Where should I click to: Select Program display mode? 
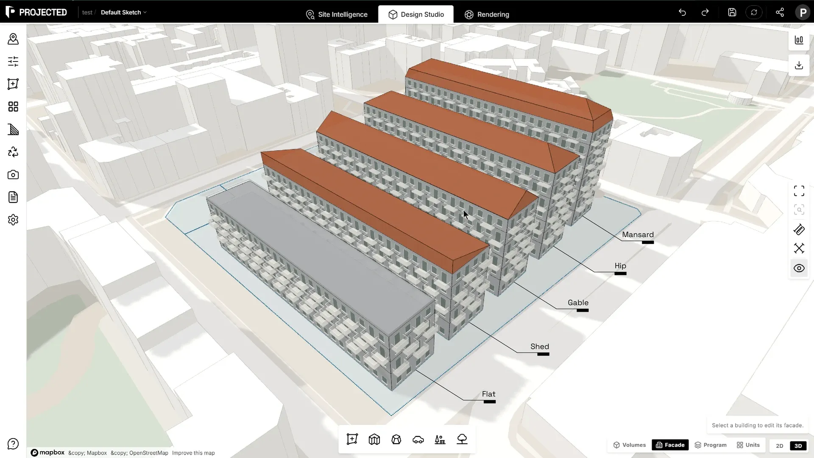[x=711, y=445]
